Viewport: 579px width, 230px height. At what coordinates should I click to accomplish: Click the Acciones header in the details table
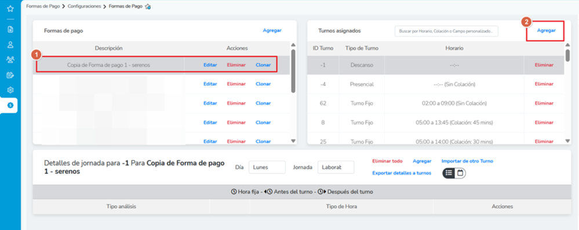point(502,206)
